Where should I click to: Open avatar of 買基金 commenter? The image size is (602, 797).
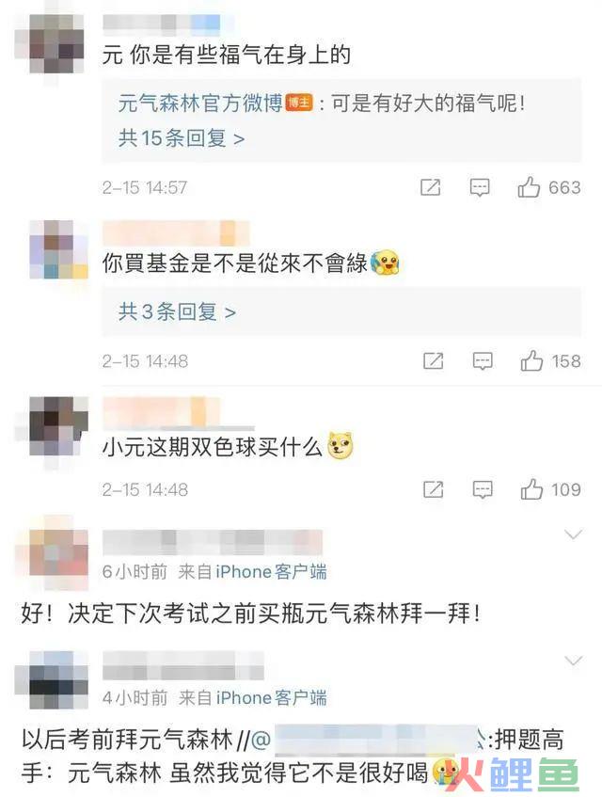(58, 249)
